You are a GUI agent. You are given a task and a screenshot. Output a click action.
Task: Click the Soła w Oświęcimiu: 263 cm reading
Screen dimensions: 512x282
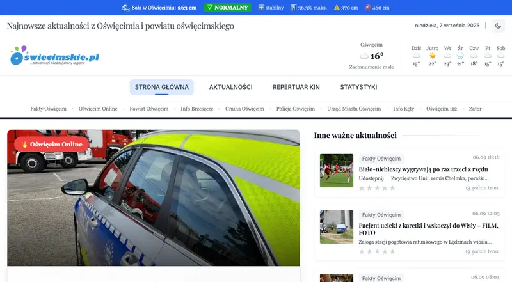(x=164, y=8)
